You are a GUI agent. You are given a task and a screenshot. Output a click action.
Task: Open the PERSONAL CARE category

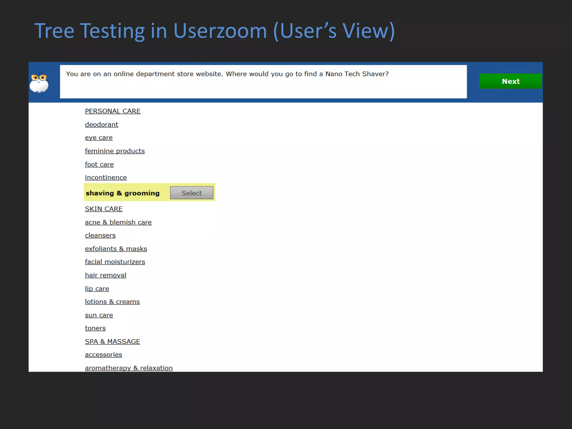(x=113, y=111)
